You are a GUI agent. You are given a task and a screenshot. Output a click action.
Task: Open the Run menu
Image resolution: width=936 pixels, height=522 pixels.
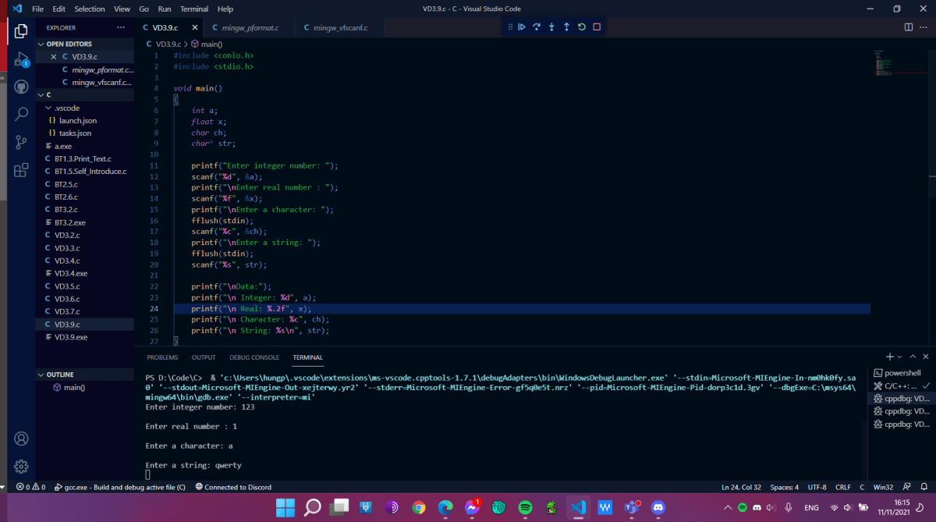tap(164, 9)
